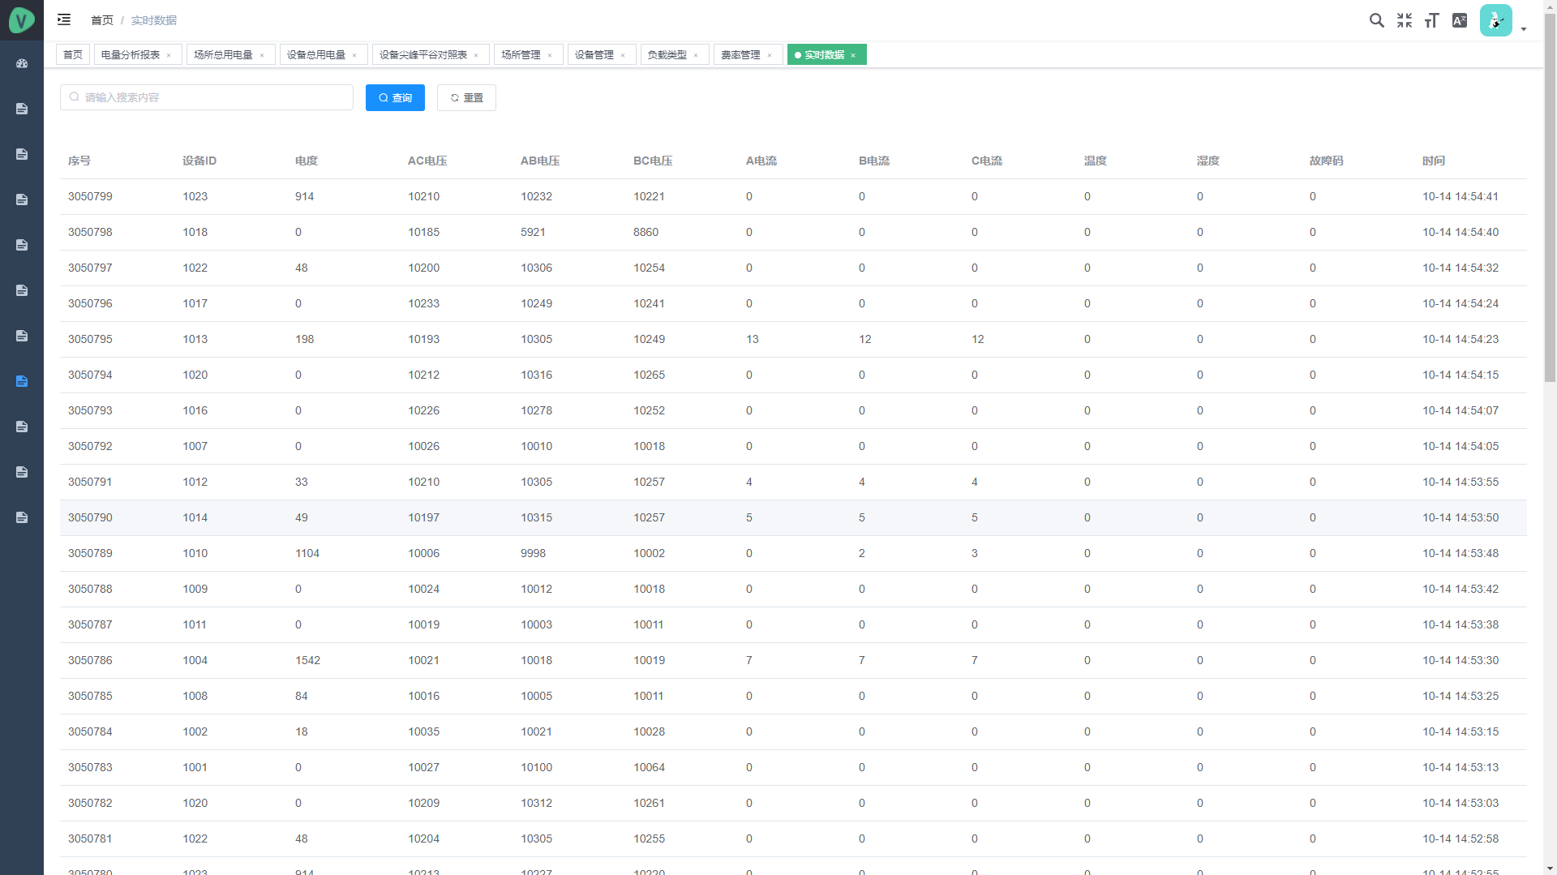The height and width of the screenshot is (875, 1557).
Task: Collapse the sidebar with the hamburger icon
Action: click(x=64, y=19)
